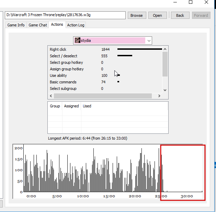The width and height of the screenshot is (216, 212).
Task: Click the 10:00 label on APM graph
Action: pyautogui.click(x=83, y=196)
